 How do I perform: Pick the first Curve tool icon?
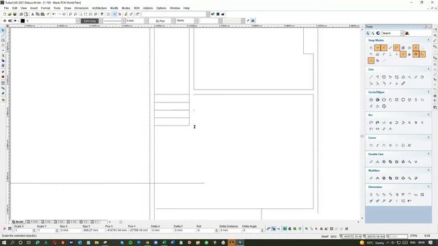point(371,146)
